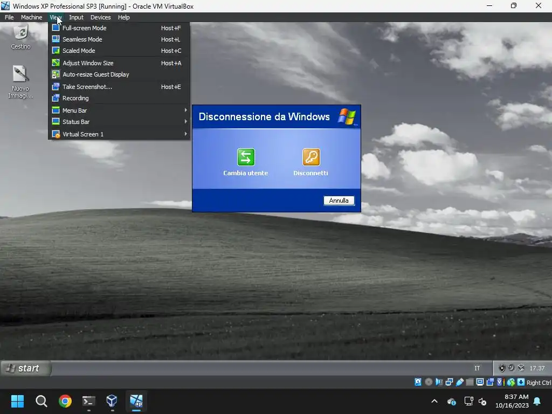Click the mouse integration status indicator
Viewport: 552px width, 414px height.
511,382
